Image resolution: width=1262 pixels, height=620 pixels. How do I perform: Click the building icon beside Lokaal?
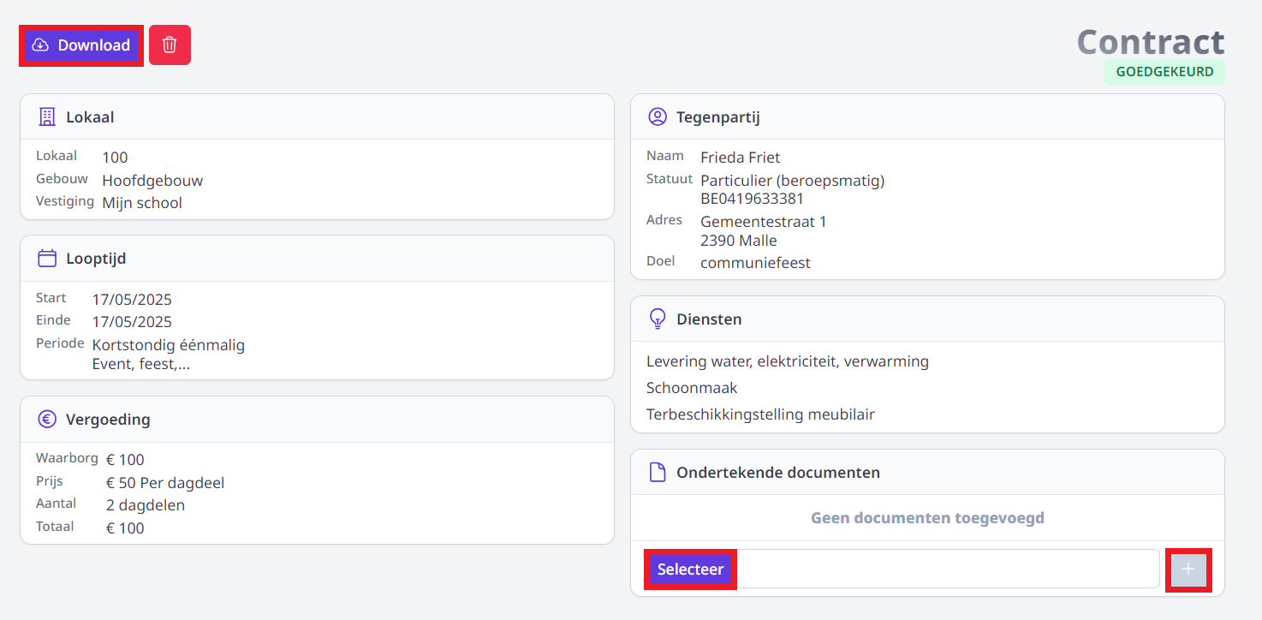[47, 117]
